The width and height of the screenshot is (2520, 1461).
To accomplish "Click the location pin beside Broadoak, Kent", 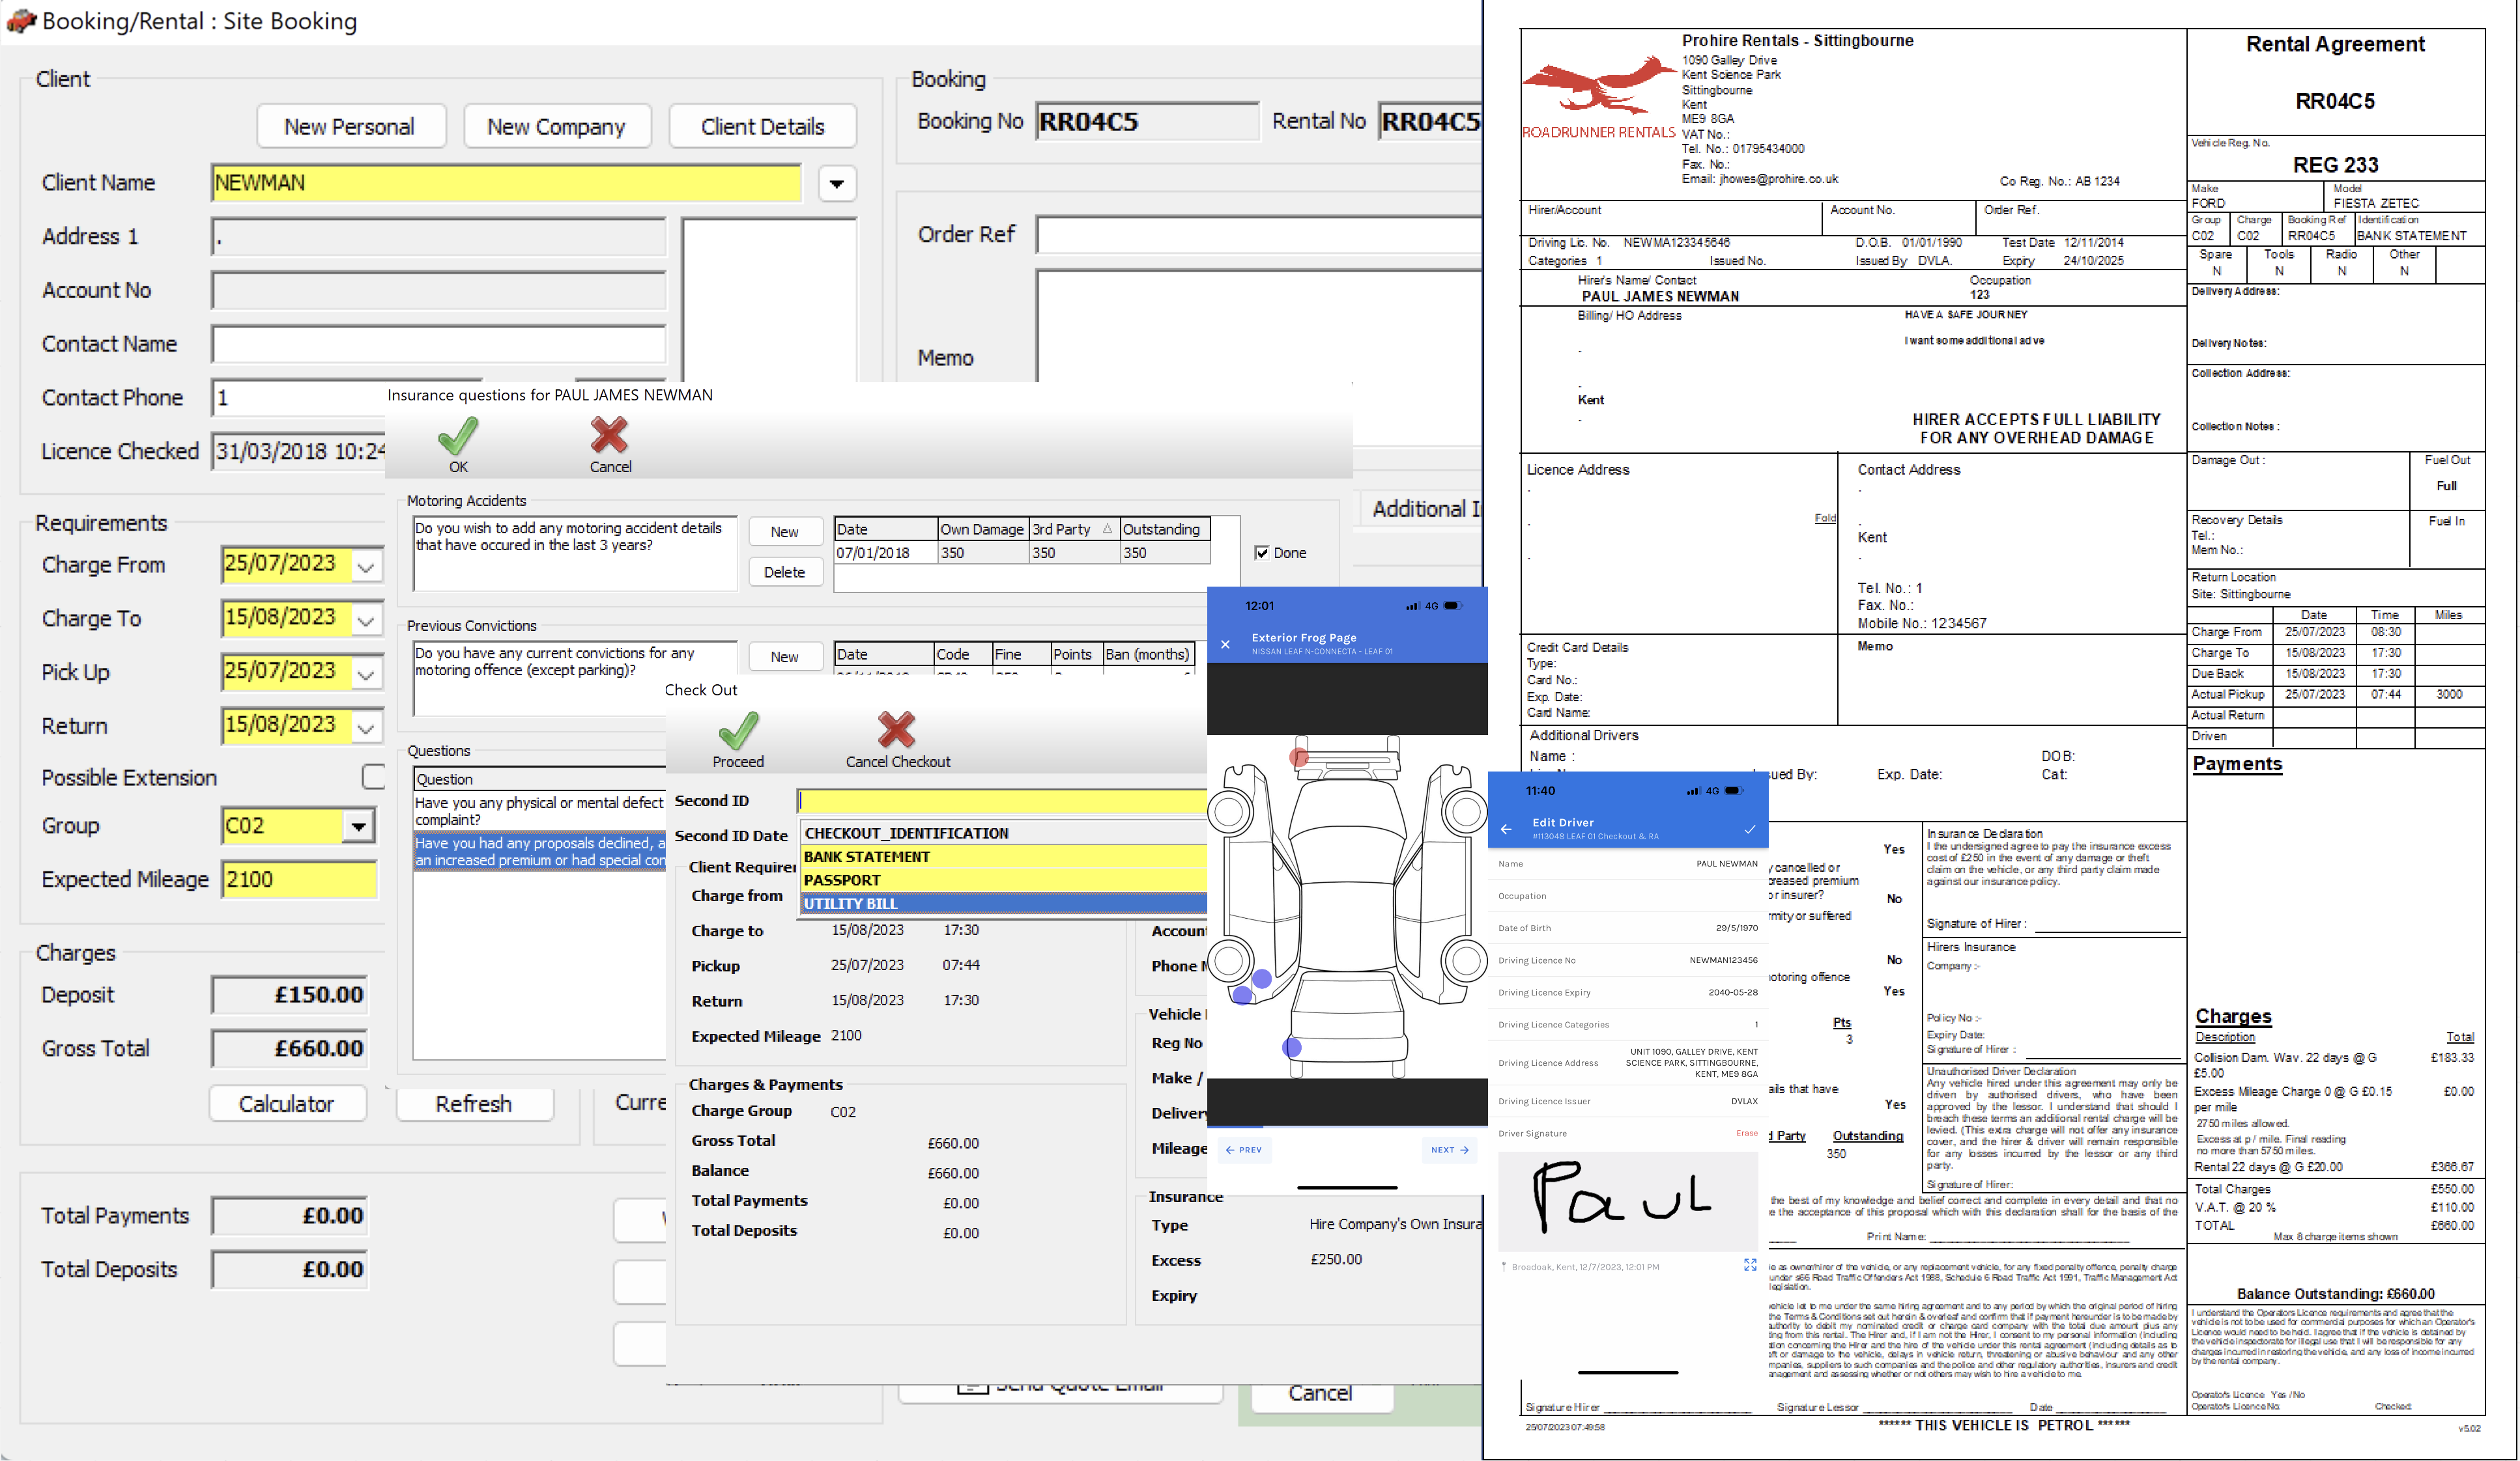I will point(1503,1266).
